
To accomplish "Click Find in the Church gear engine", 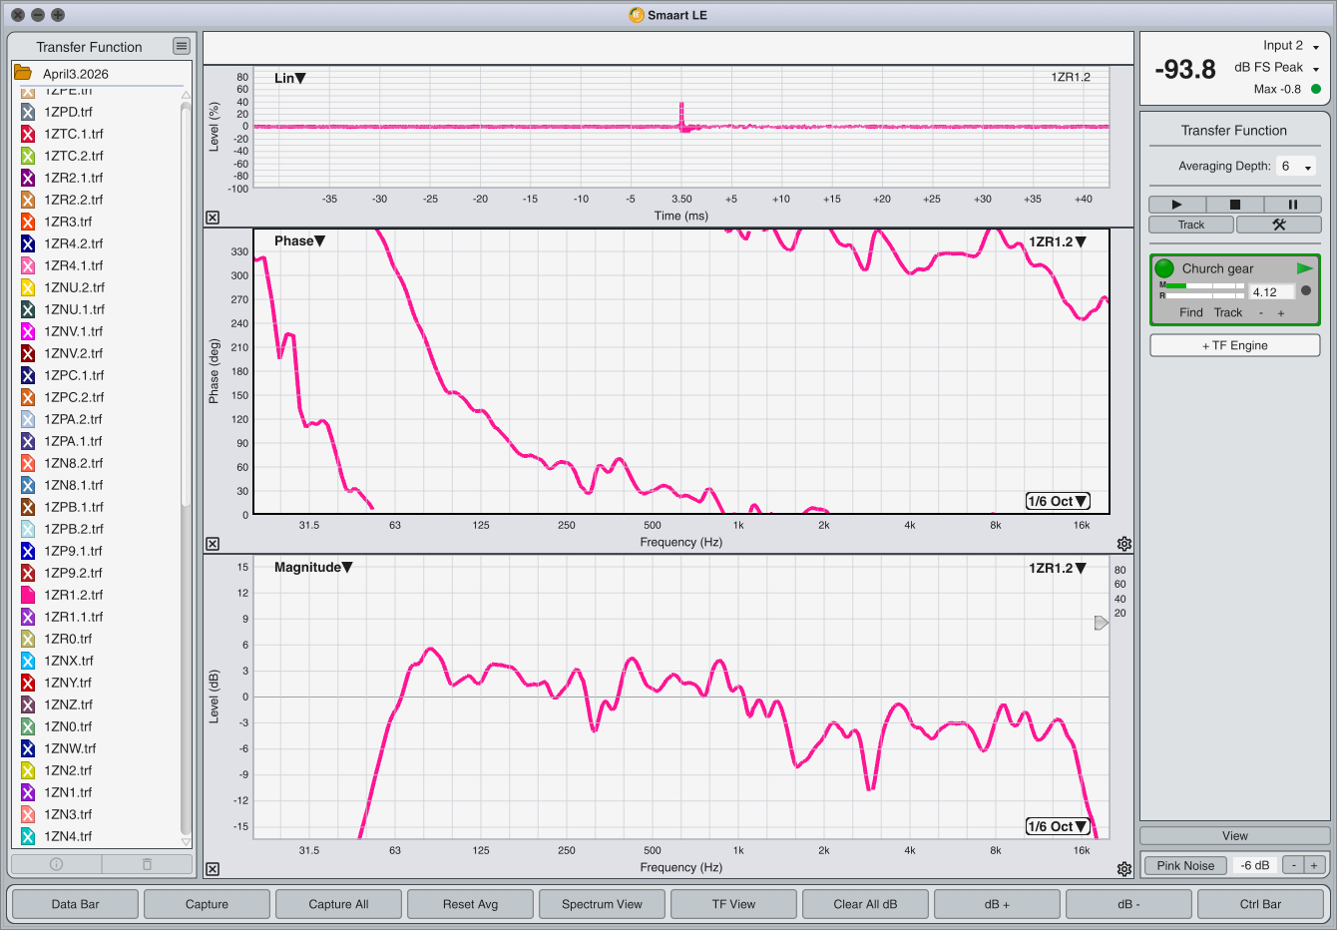I will point(1191,312).
